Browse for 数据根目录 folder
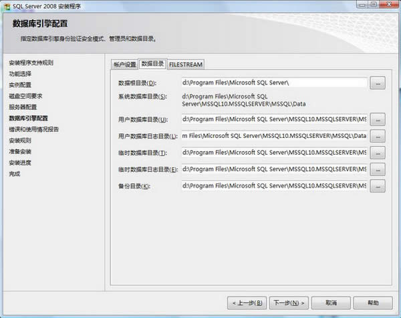 click(378, 83)
